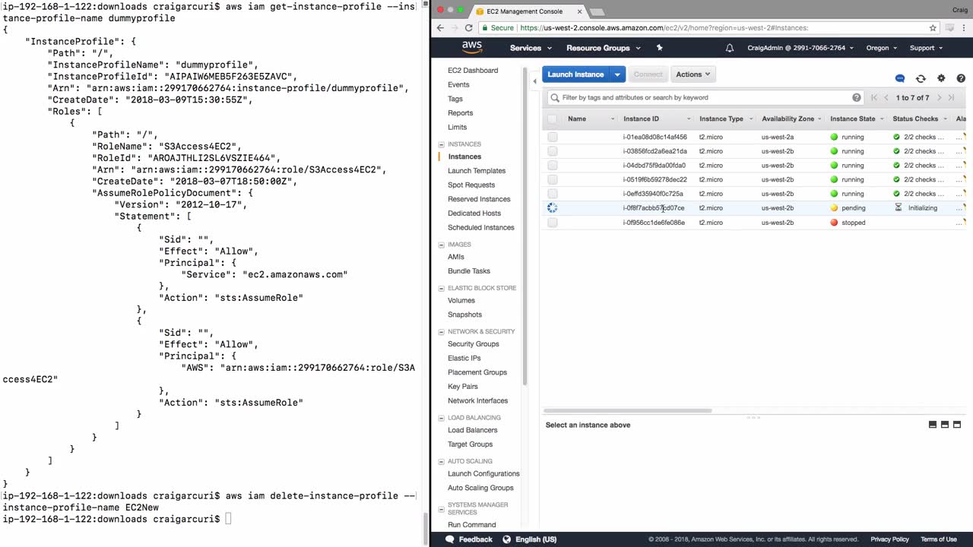Image resolution: width=973 pixels, height=547 pixels.
Task: Collapse the INSTANCES sidebar section
Action: [x=442, y=144]
